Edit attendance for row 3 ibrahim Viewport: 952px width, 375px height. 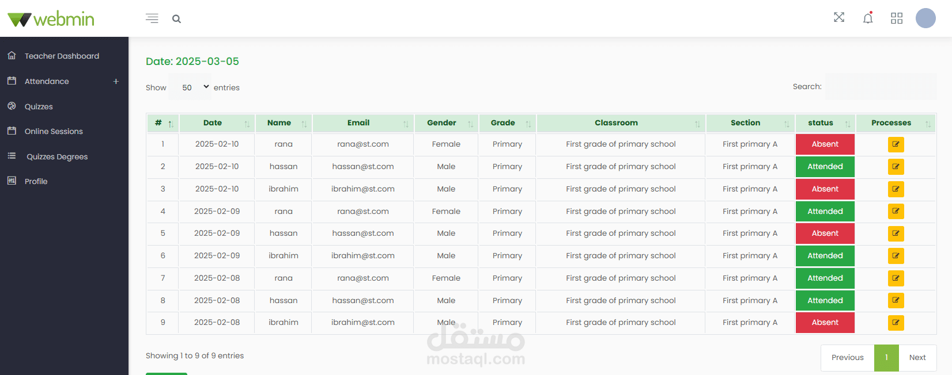(x=896, y=189)
